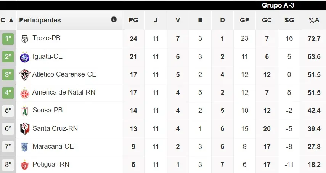
Task: Click the Iguatu-CE team crest icon
Action: click(25, 57)
